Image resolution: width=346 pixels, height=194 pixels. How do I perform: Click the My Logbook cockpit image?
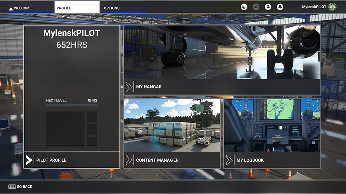272,126
